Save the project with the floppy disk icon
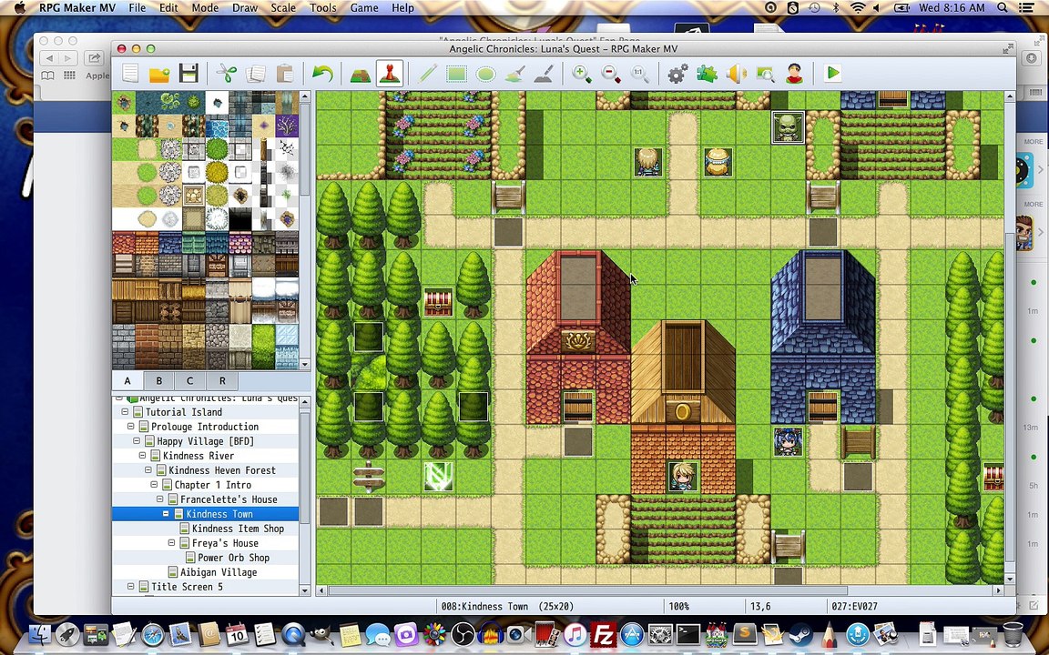Image resolution: width=1049 pixels, height=655 pixels. click(188, 73)
